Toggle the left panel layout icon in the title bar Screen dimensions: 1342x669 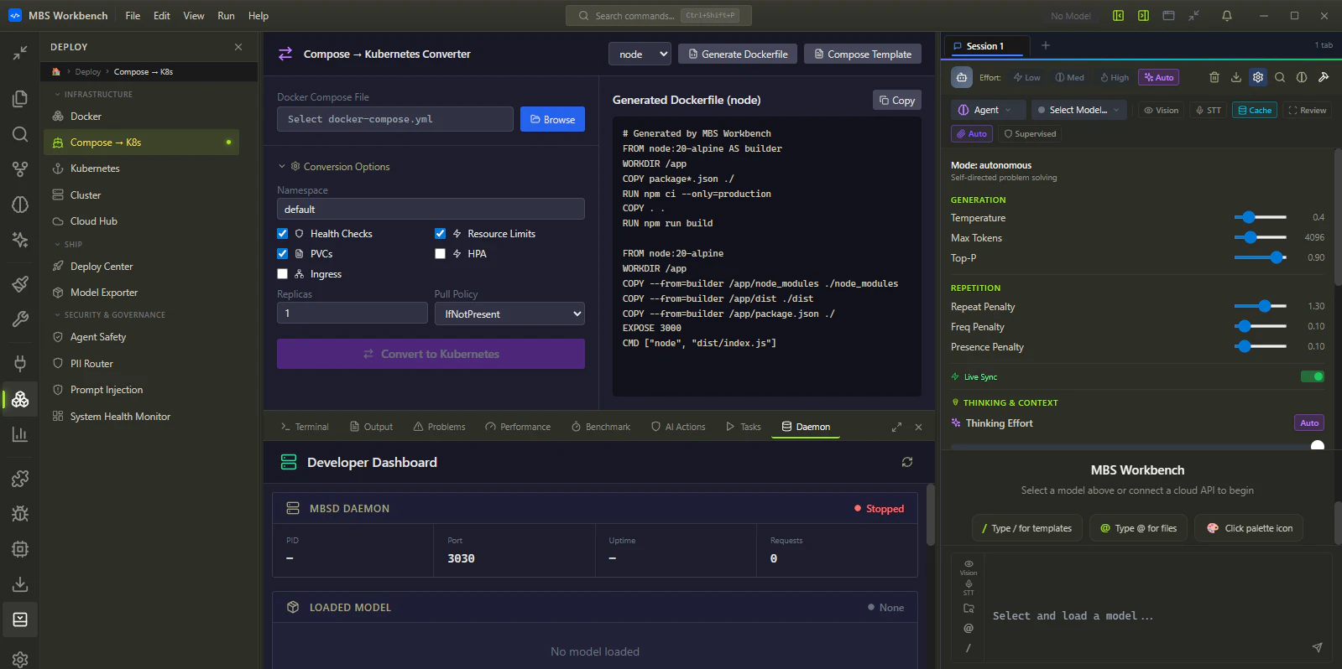(x=1118, y=16)
